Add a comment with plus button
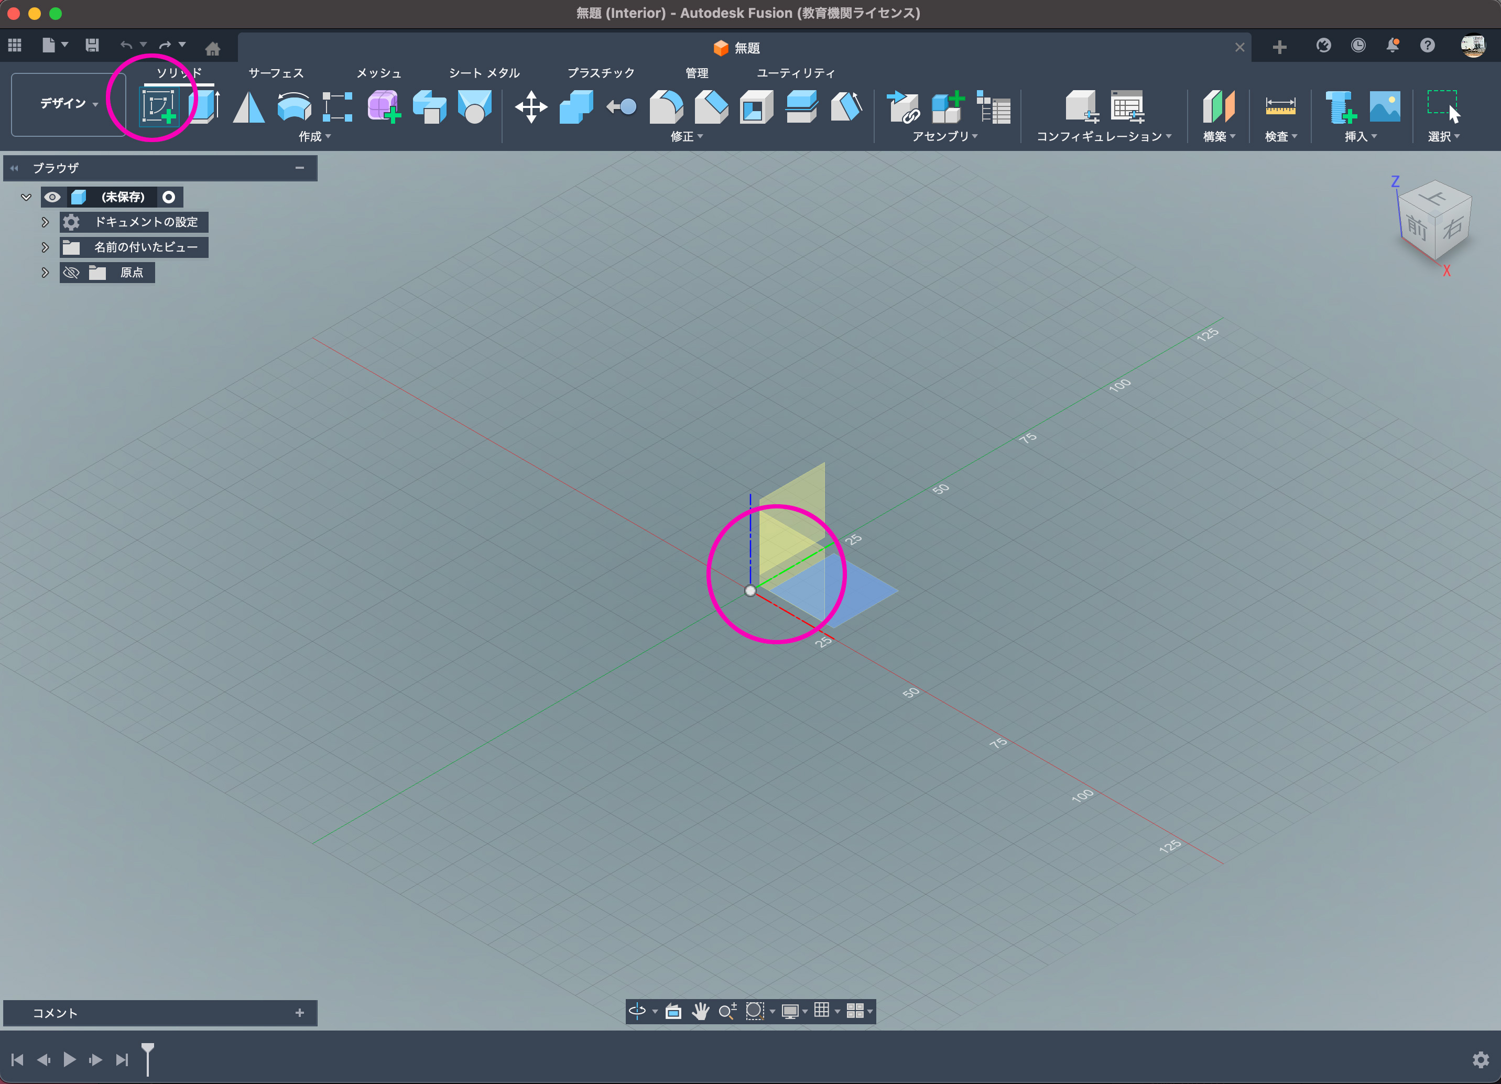Image resolution: width=1501 pixels, height=1084 pixels. pos(300,1013)
